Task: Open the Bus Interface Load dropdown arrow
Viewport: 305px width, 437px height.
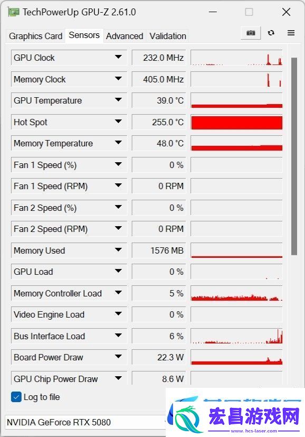Action: [118, 336]
